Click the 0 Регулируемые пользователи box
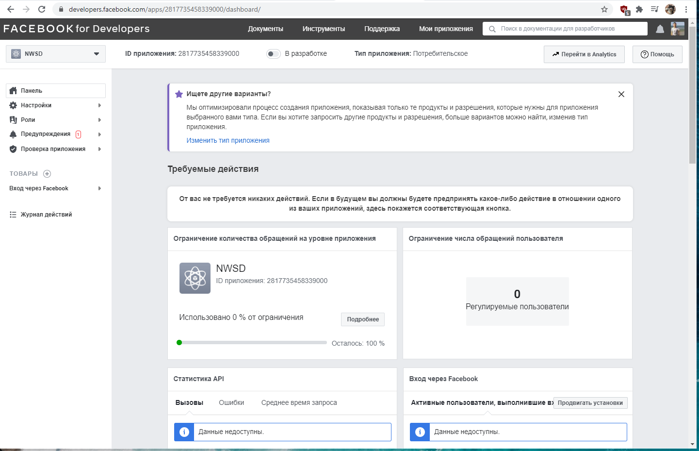The image size is (699, 451). pos(517,301)
